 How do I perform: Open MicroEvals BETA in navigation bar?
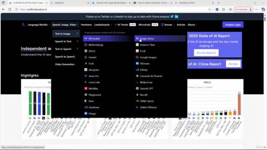[x=149, y=25]
